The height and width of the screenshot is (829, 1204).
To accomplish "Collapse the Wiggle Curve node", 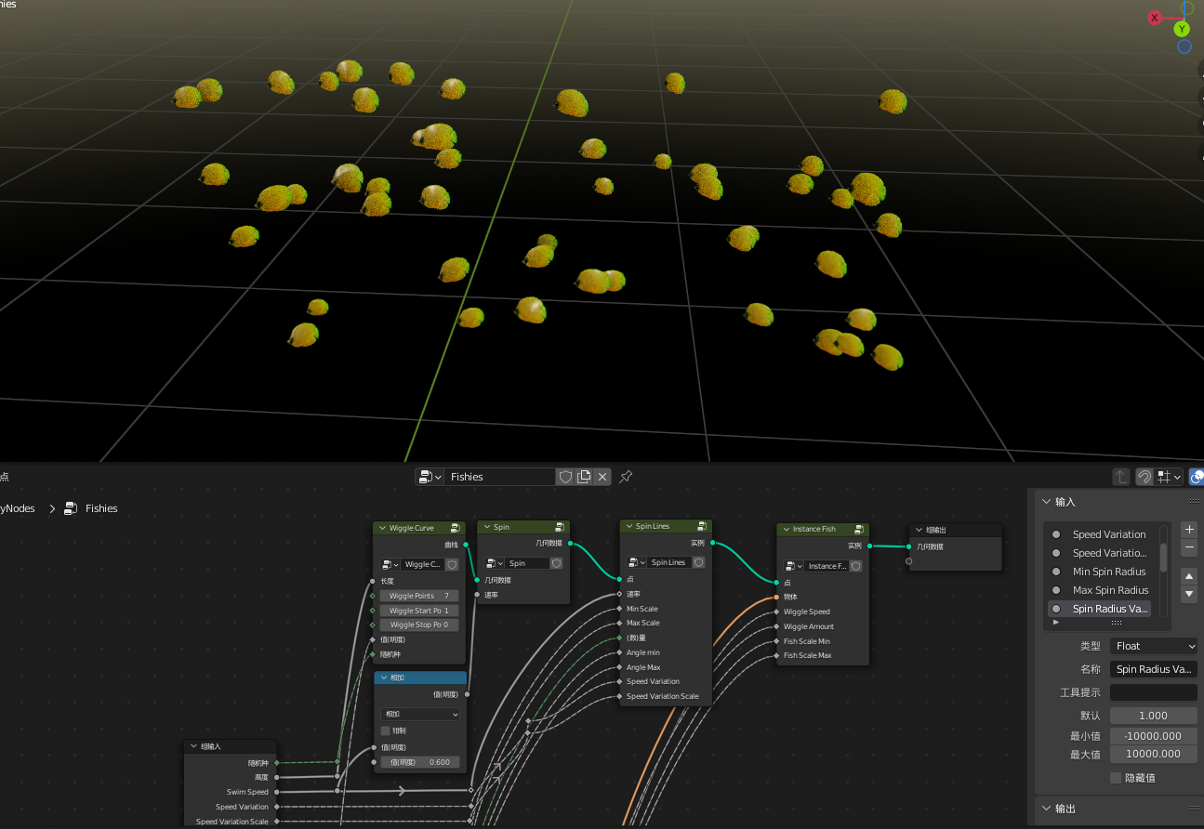I will [x=381, y=528].
